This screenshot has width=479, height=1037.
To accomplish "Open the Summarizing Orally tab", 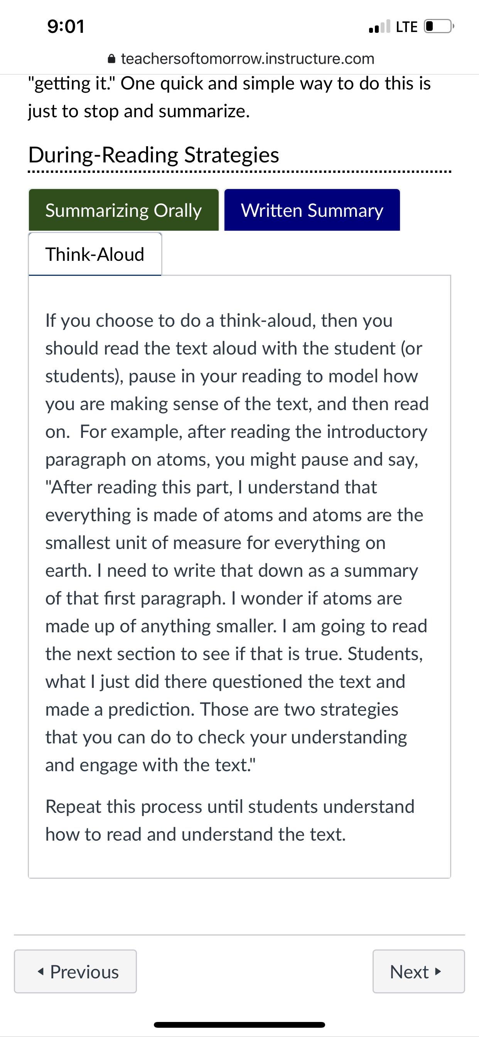I will 123,210.
